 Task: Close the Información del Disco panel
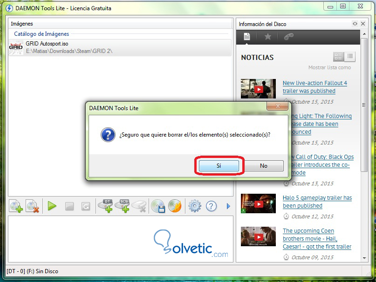click(363, 24)
